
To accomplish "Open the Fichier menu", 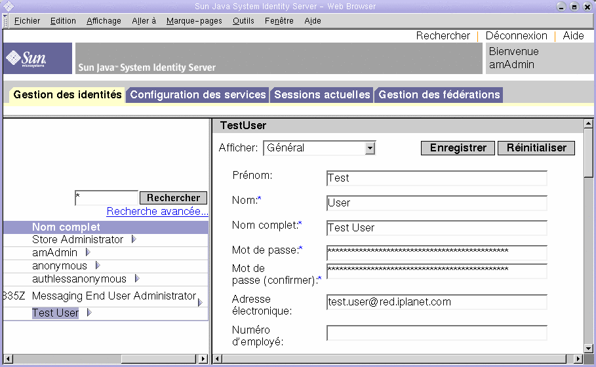I will pos(27,21).
